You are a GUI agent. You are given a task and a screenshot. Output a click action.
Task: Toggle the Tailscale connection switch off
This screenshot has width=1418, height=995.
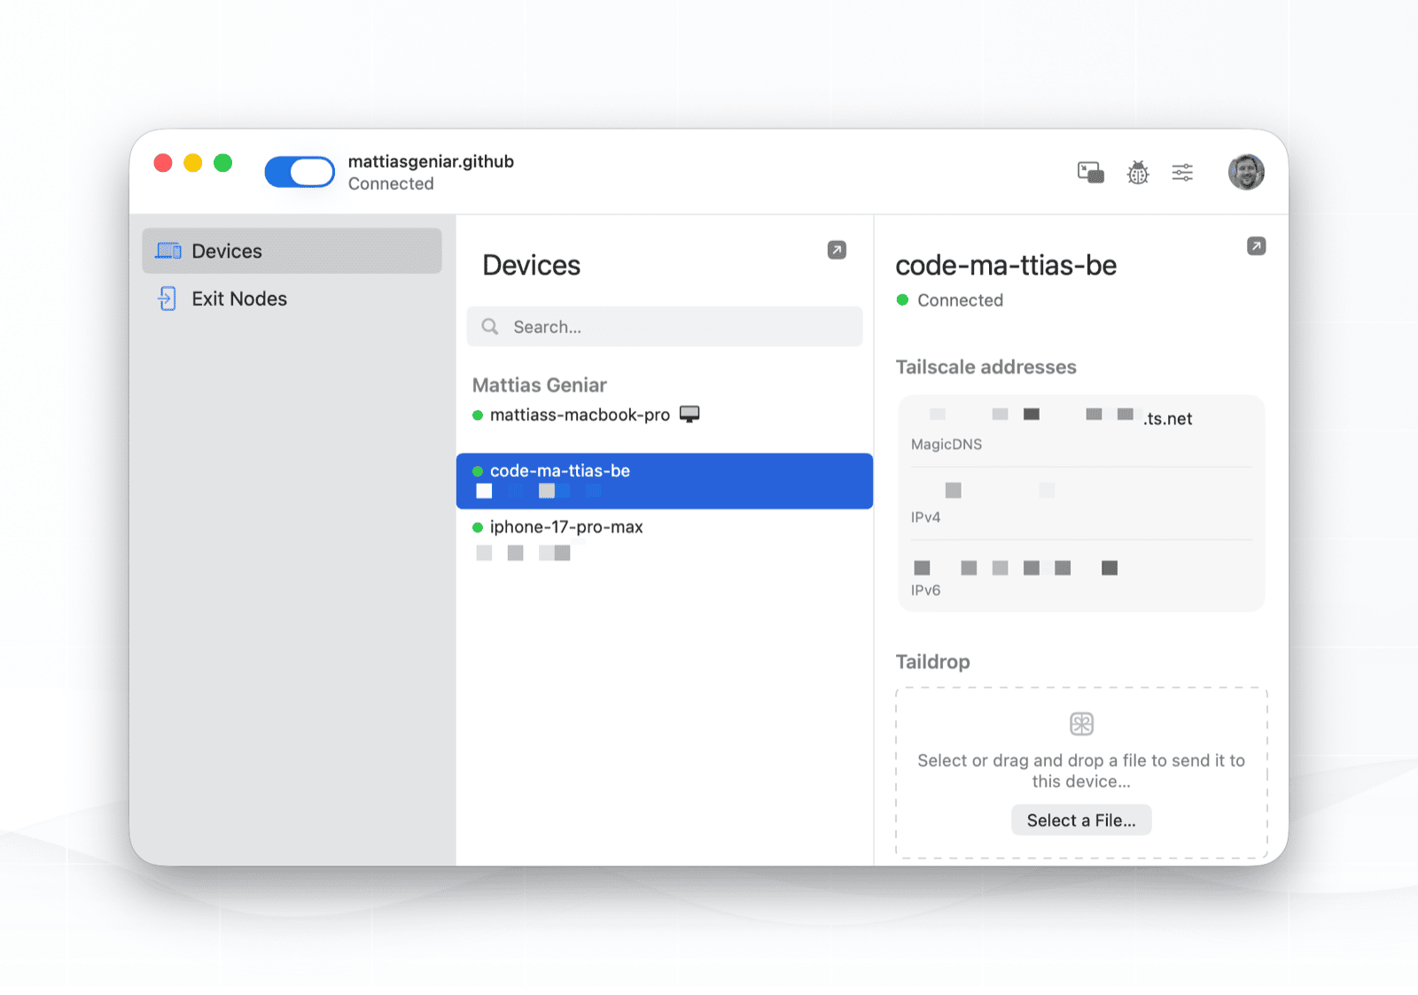[x=300, y=172]
